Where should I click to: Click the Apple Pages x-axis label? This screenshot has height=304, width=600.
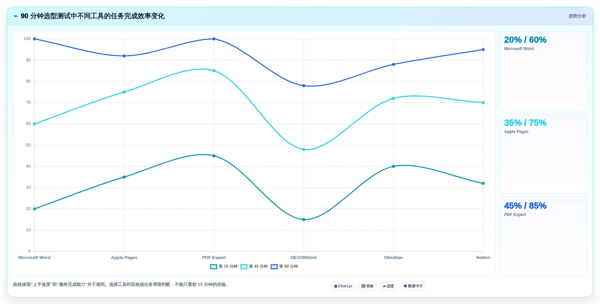124,258
